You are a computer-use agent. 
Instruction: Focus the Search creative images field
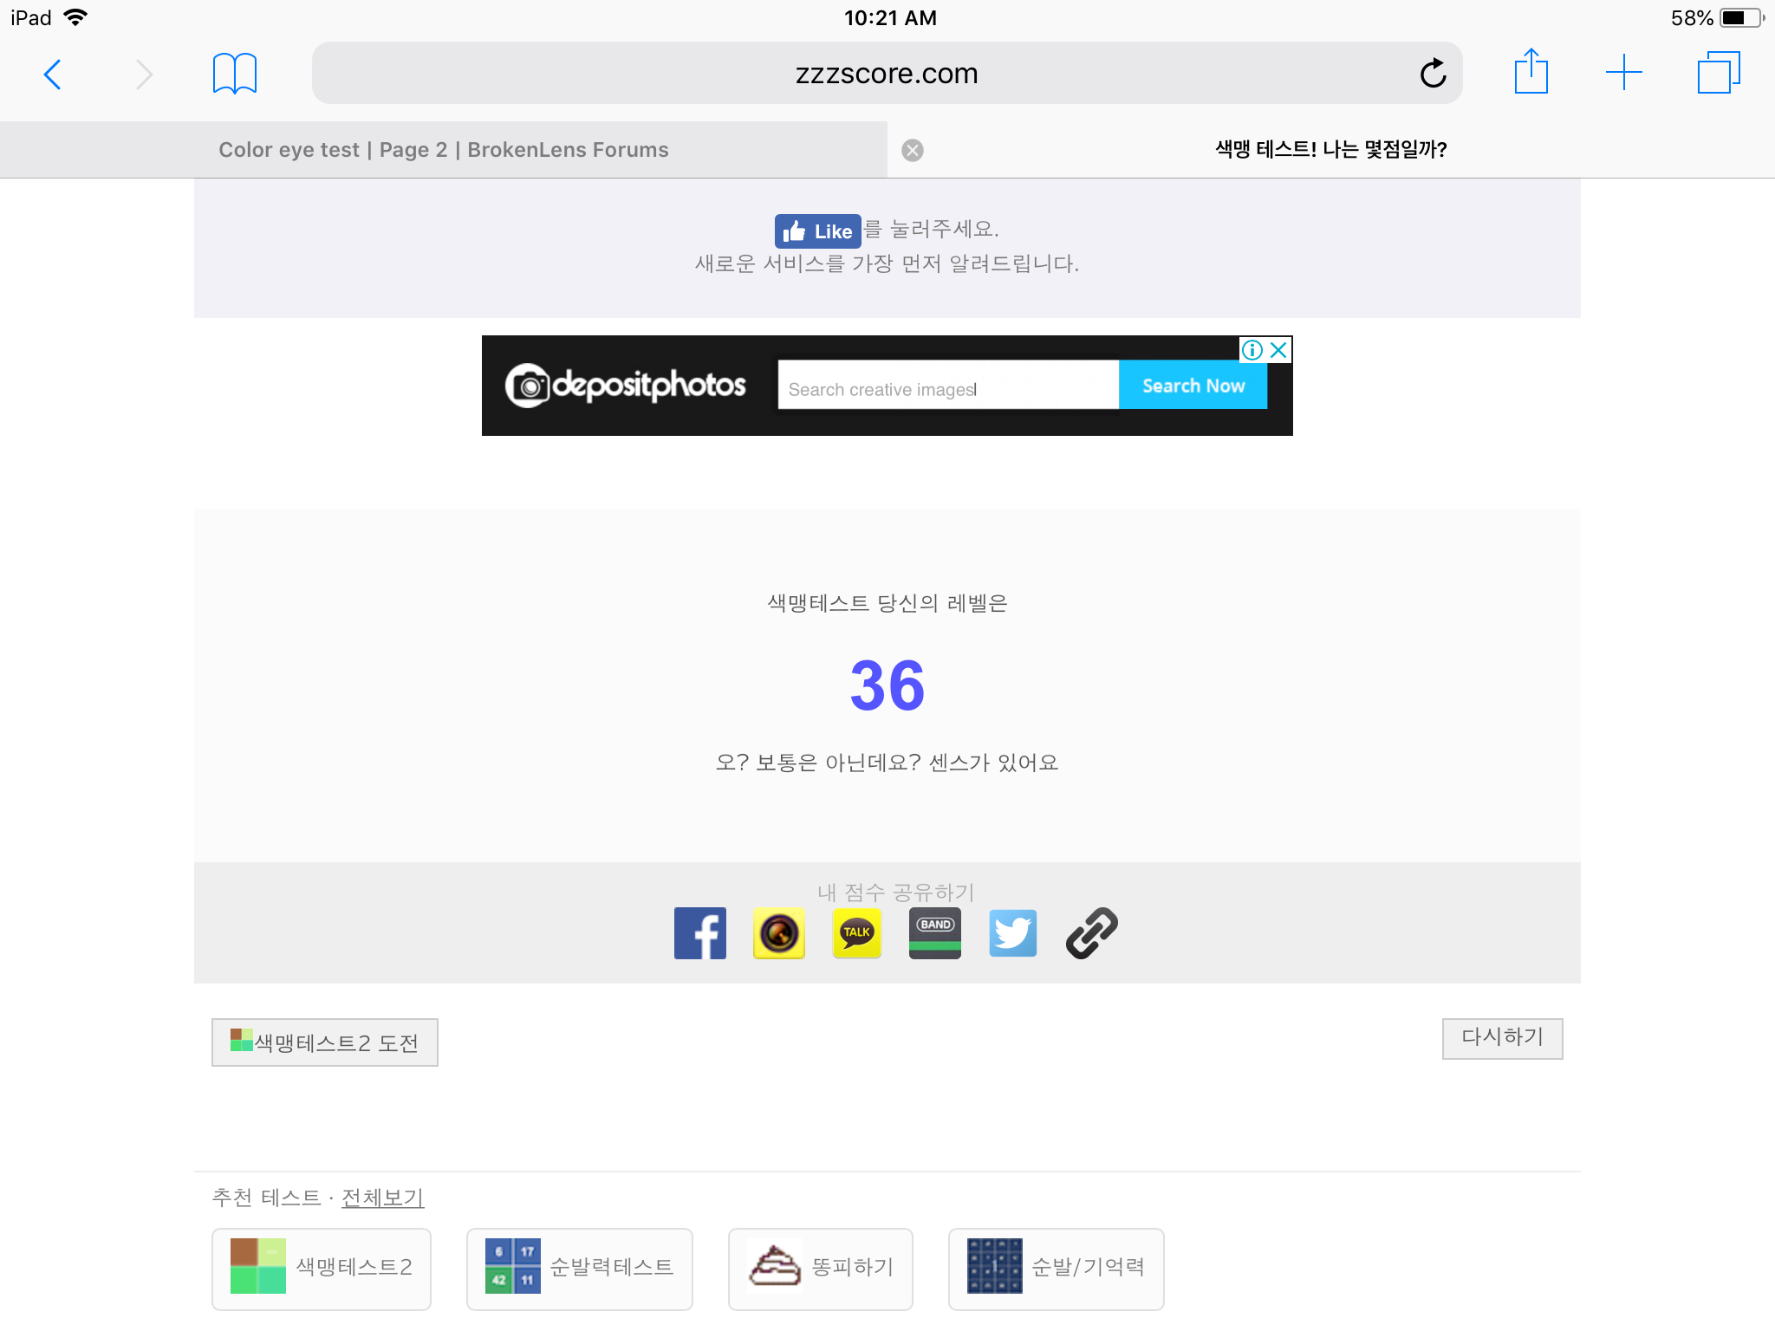948,386
